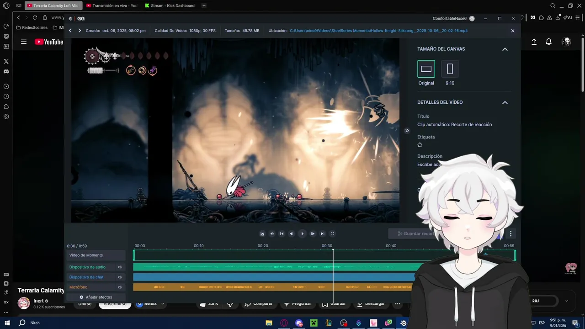The width and height of the screenshot is (585, 329).
Task: Mute the clip with the player volume icon
Action: 272,233
